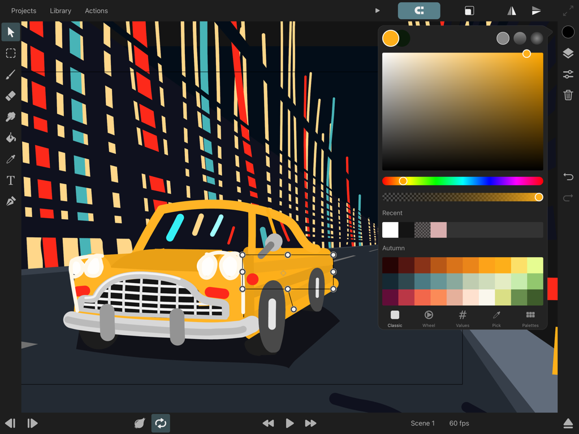Open the Actions menu
The height and width of the screenshot is (434, 579).
pos(96,10)
